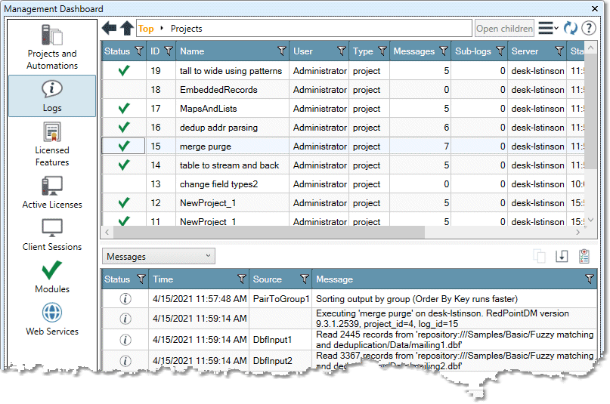610x404 pixels.
Task: Select Licensed Features in sidebar
Action: coord(52,144)
